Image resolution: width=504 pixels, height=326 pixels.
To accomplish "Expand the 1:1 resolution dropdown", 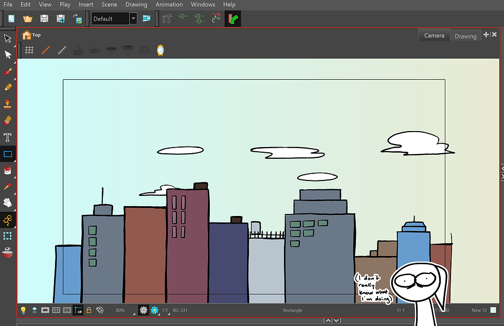I will [x=166, y=311].
